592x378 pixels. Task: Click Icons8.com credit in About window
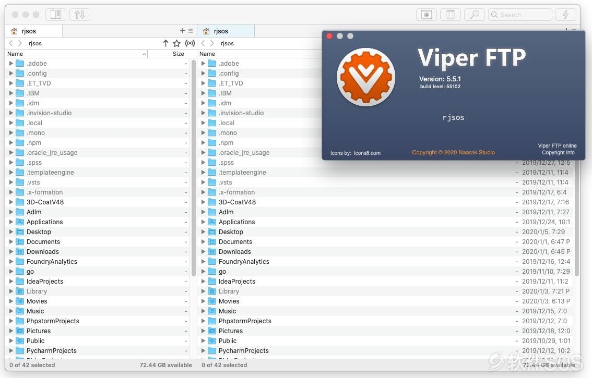(x=367, y=153)
